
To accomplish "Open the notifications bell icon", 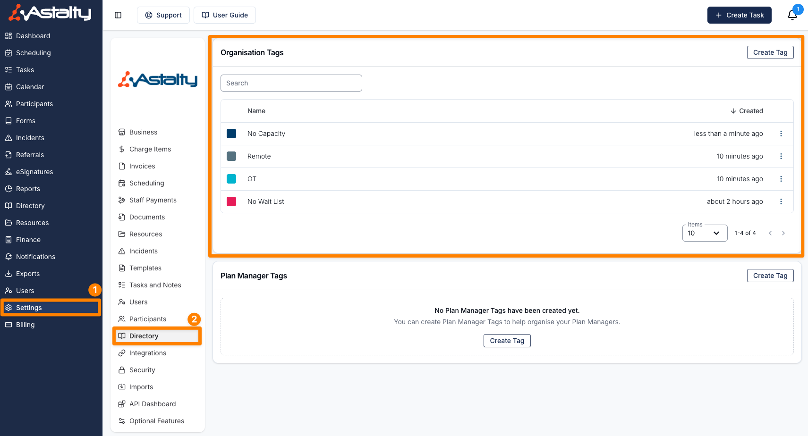I will 792,15.
